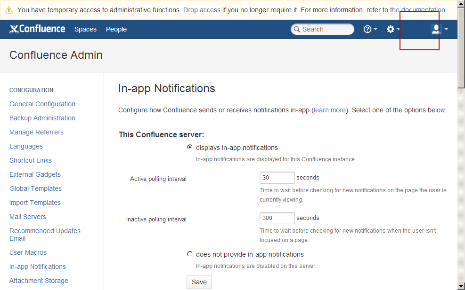Open General Configuration in sidebar
The width and height of the screenshot is (465, 290).
[x=42, y=104]
